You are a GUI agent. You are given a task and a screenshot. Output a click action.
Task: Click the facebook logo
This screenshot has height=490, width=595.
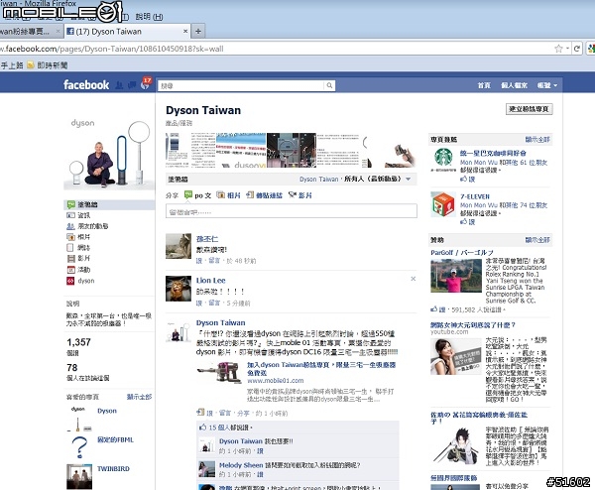[x=86, y=84]
